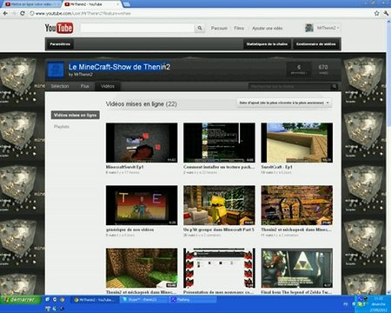Reload the page with the refresh icon
Image resolution: width=391 pixels, height=313 pixels.
click(x=23, y=13)
